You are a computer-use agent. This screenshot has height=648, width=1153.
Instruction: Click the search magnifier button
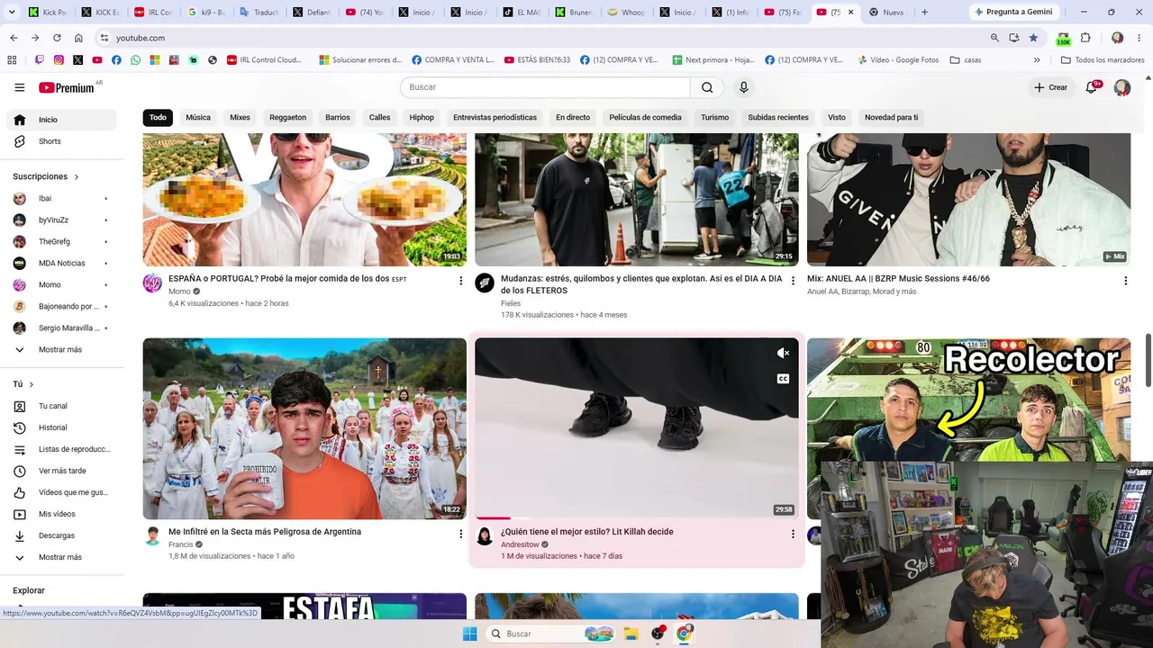(707, 87)
